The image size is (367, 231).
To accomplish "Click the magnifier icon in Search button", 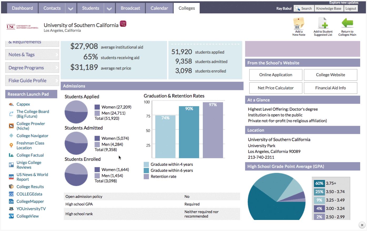I will [297, 8].
